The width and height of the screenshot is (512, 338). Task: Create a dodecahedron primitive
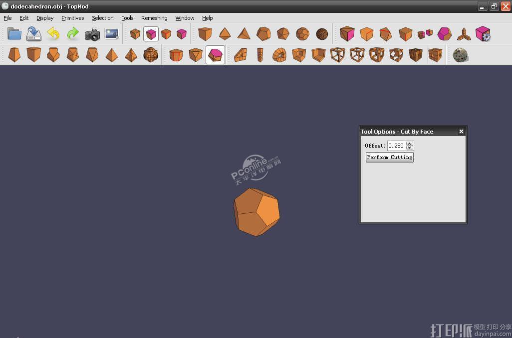click(x=263, y=34)
